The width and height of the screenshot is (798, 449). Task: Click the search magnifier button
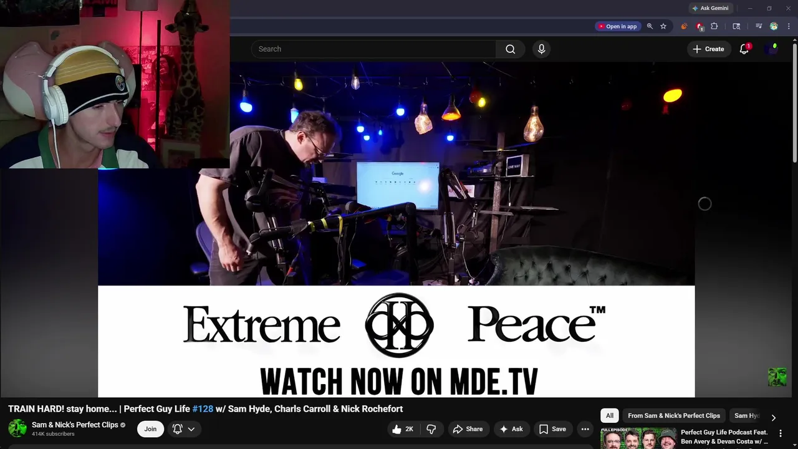click(510, 49)
